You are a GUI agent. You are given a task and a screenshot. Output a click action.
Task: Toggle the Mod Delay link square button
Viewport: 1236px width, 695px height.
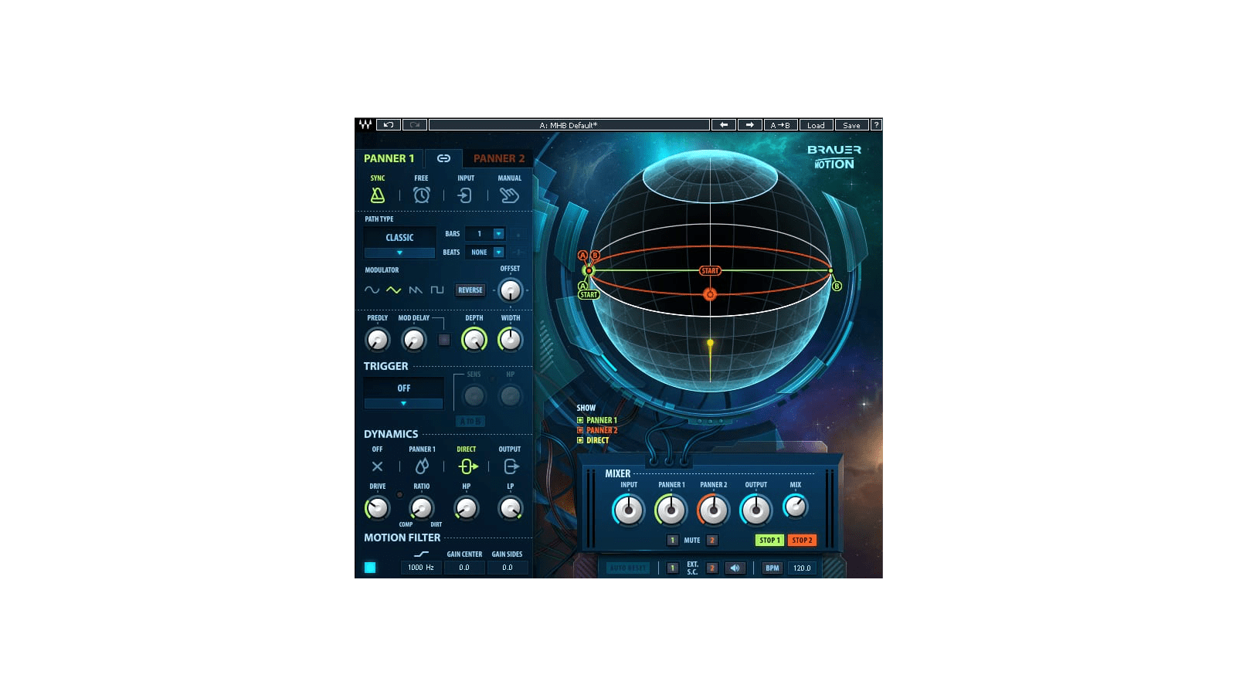444,340
